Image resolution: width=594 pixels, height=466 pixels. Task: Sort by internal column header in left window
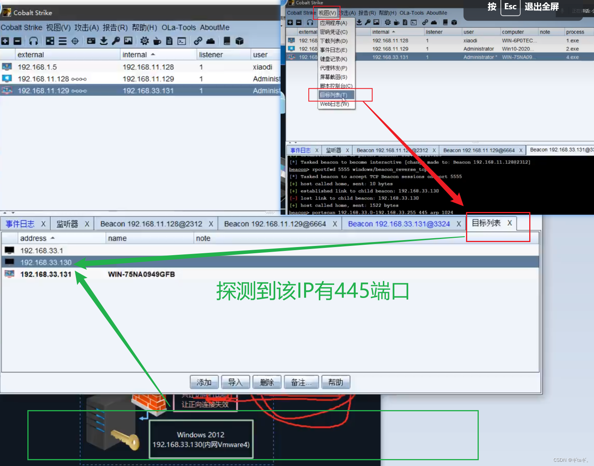tap(158, 55)
